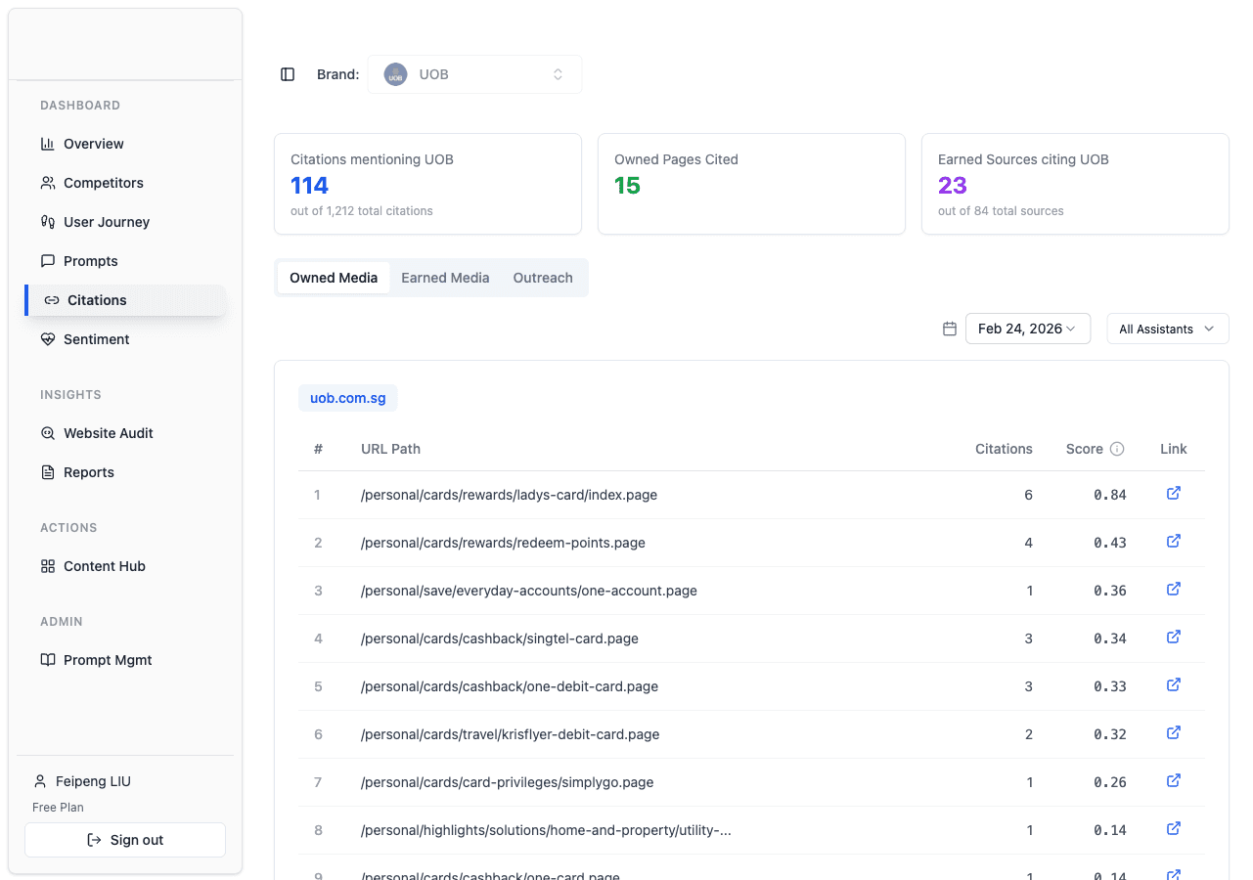Open Competitors from the sidebar
The width and height of the screenshot is (1253, 880).
click(x=48, y=183)
